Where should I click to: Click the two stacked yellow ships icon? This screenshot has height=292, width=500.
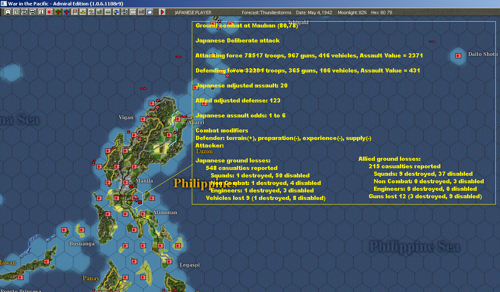coord(91,12)
